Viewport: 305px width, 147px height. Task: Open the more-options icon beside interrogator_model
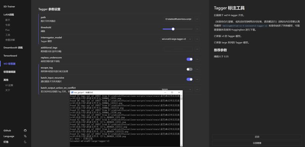pos(197,39)
